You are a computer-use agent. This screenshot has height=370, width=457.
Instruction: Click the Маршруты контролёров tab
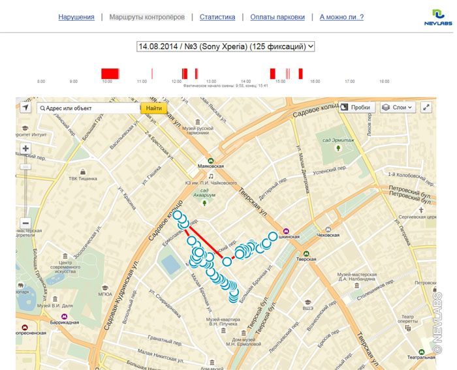tap(147, 17)
